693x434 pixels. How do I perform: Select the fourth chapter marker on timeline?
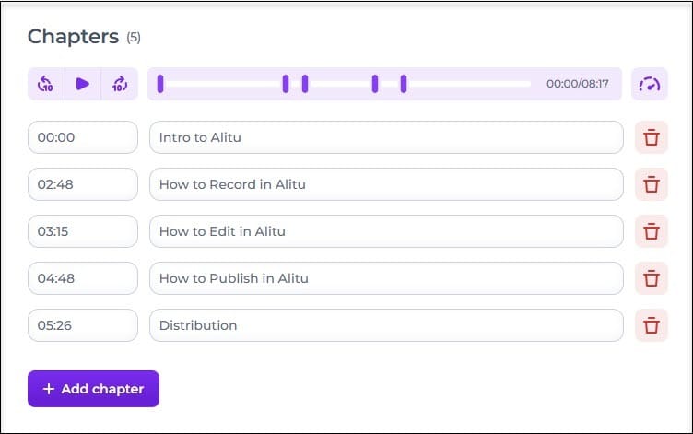[x=375, y=84]
